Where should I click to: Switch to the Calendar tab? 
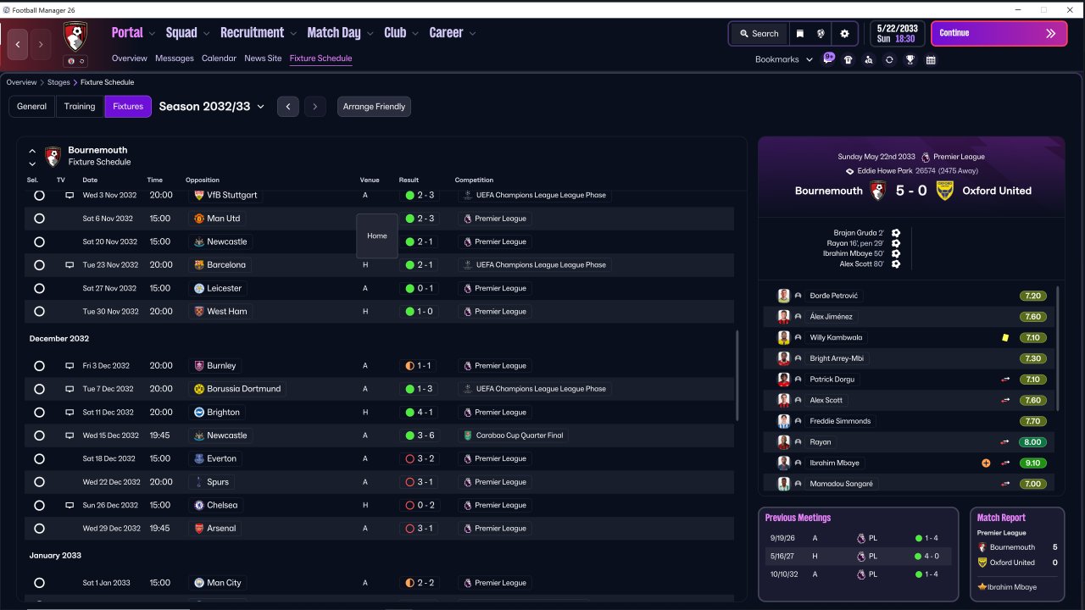point(219,58)
